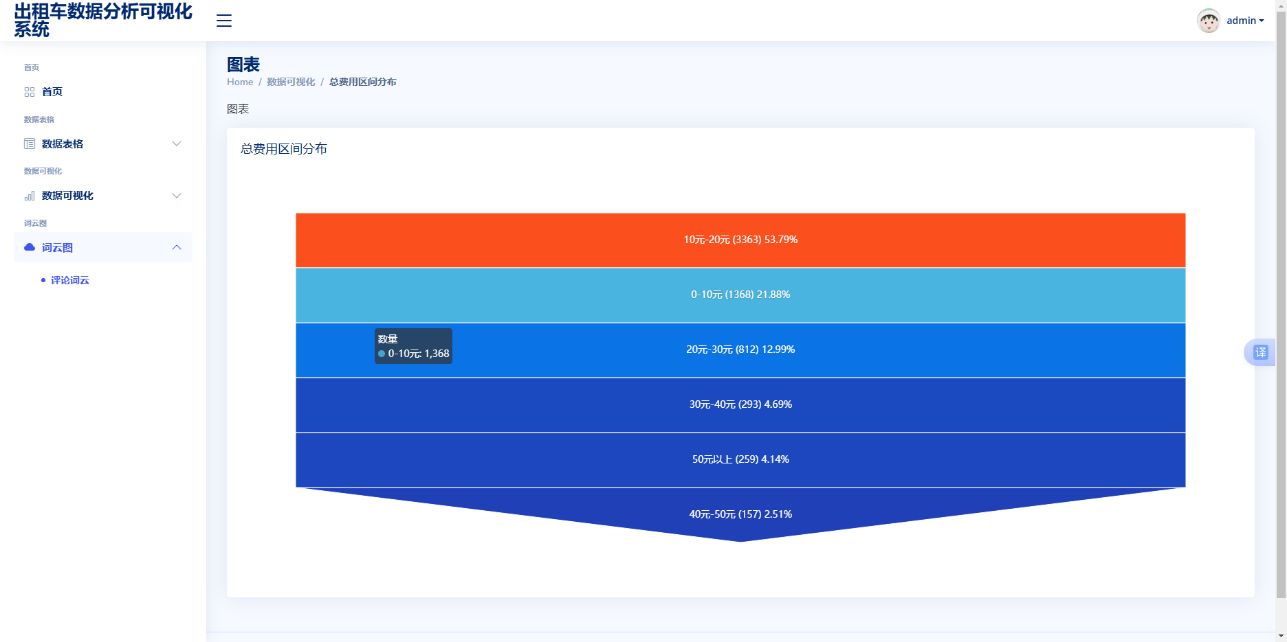Select the 50元以上 (259) funnel segment
The height and width of the screenshot is (642, 1287).
pyautogui.click(x=740, y=459)
